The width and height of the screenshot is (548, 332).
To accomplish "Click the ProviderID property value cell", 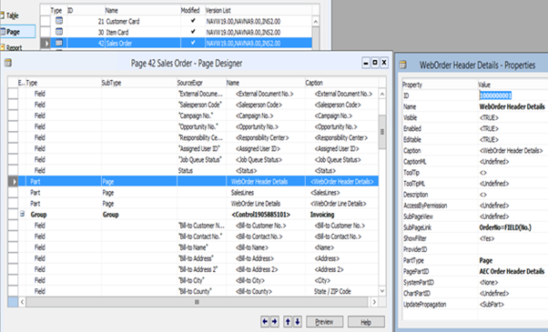I will (512, 249).
